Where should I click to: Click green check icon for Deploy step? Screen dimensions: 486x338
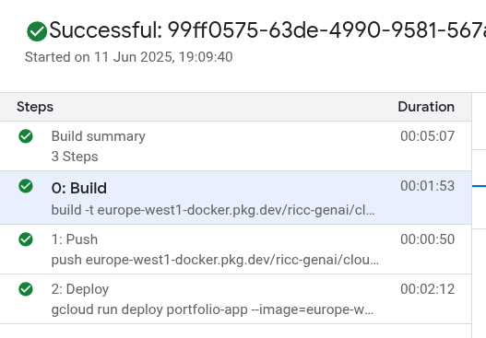(x=26, y=289)
